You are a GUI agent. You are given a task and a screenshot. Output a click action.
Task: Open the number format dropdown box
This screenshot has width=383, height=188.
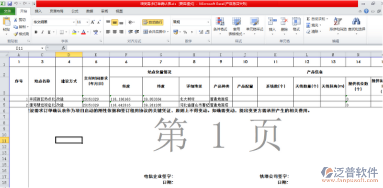coord(191,22)
